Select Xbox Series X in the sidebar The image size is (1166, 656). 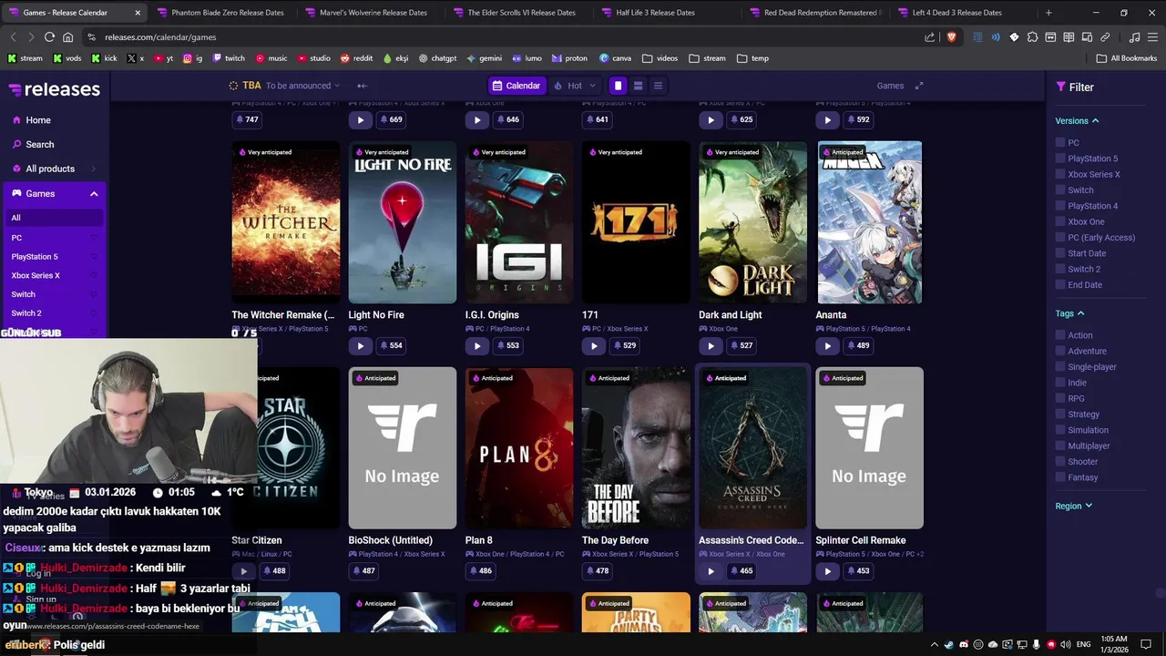(x=36, y=275)
